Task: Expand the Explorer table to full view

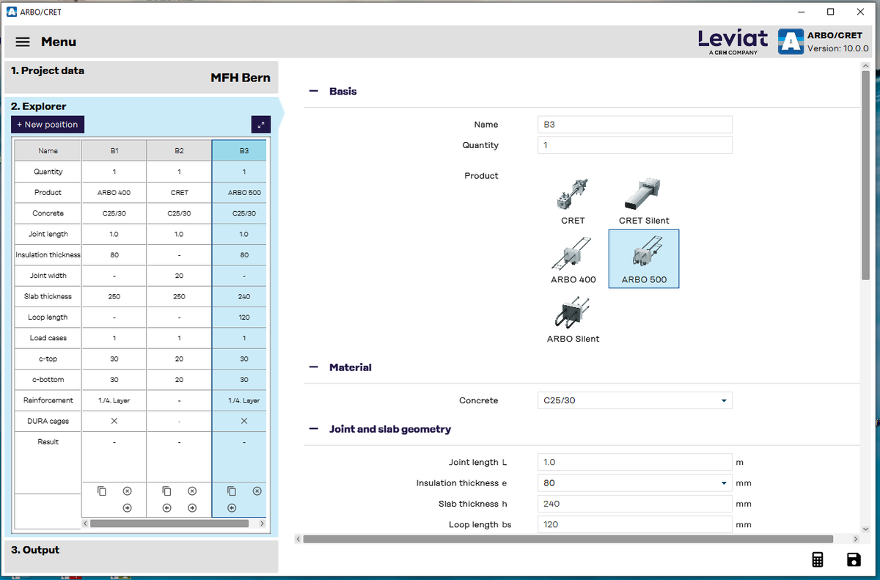Action: [261, 125]
